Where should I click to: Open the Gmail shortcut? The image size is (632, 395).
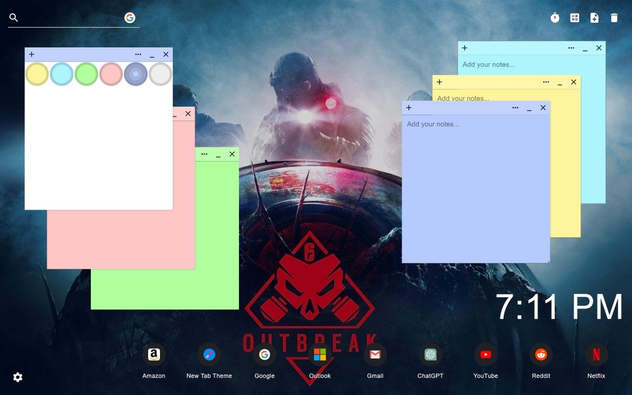coord(375,355)
